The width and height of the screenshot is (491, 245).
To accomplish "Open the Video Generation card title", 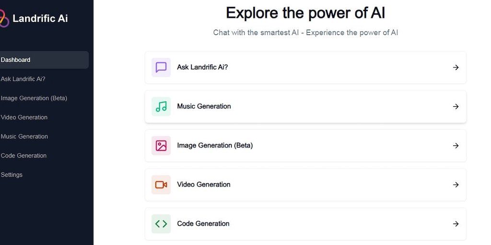I will 204,185.
